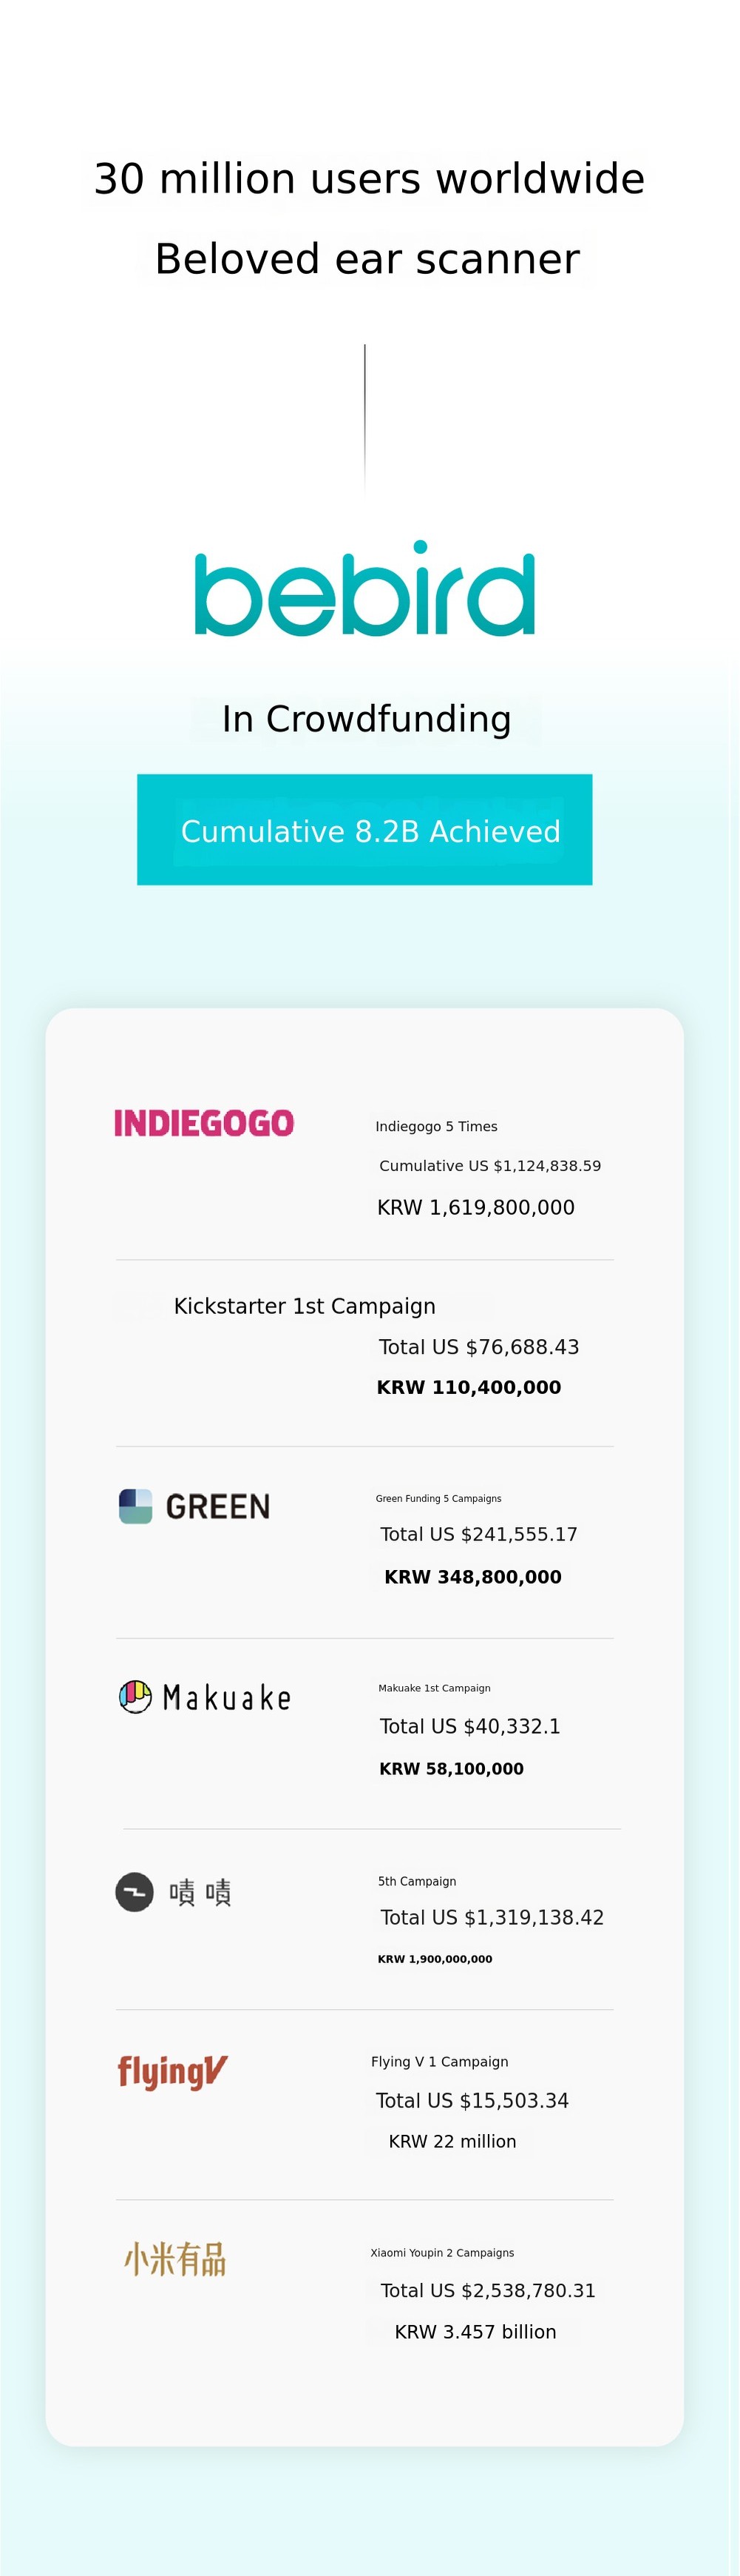The width and height of the screenshot is (740, 2576).
Task: Click the In Crowdfunding label
Action: (367, 719)
